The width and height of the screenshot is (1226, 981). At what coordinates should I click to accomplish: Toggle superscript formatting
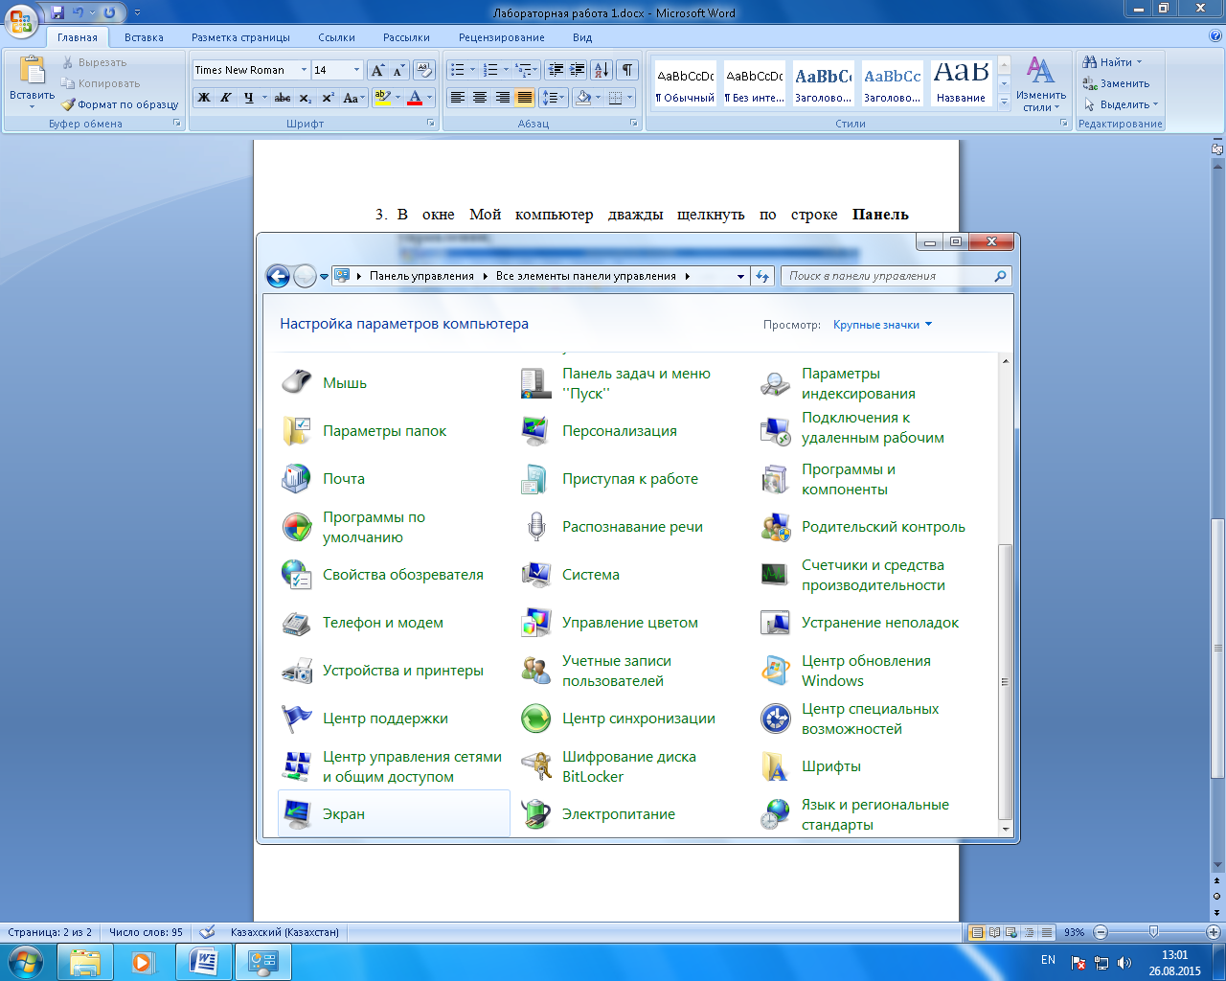click(x=328, y=98)
